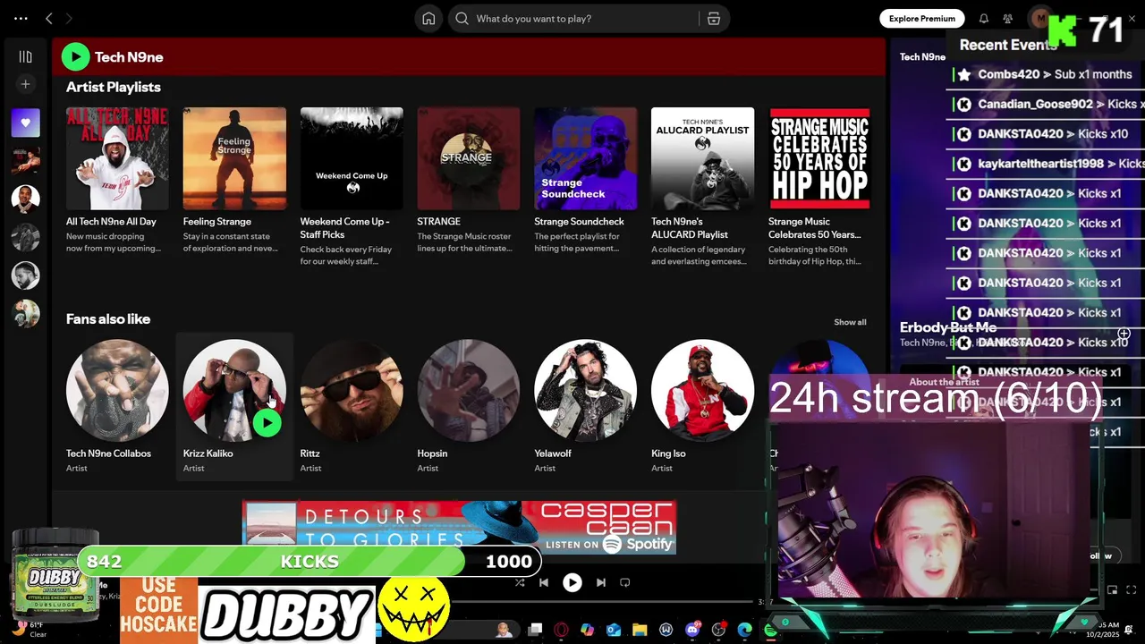The width and height of the screenshot is (1145, 644).
Task: Go back with the left arrow
Action: click(49, 18)
